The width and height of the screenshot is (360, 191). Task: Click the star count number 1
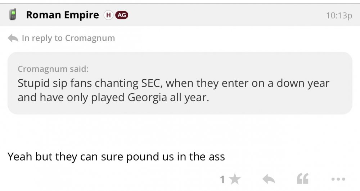pyautogui.click(x=222, y=179)
